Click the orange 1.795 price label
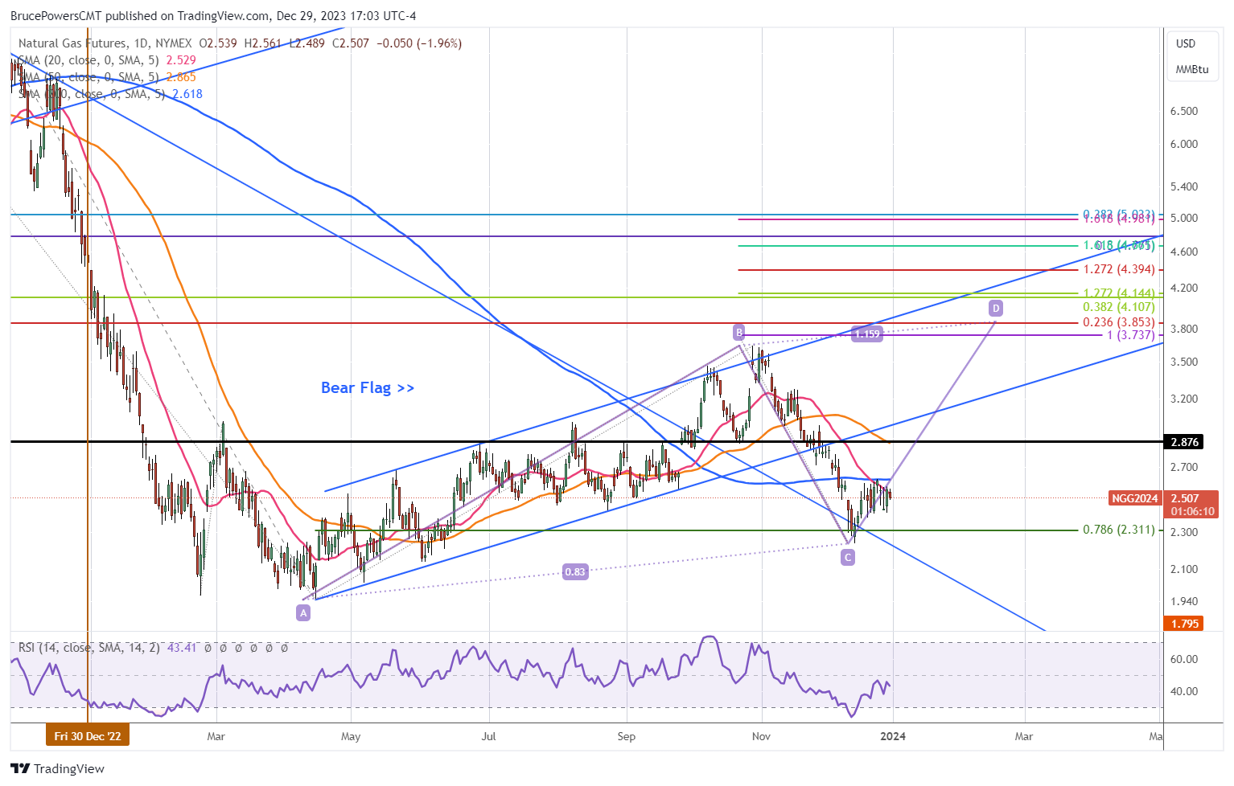 click(x=1184, y=624)
